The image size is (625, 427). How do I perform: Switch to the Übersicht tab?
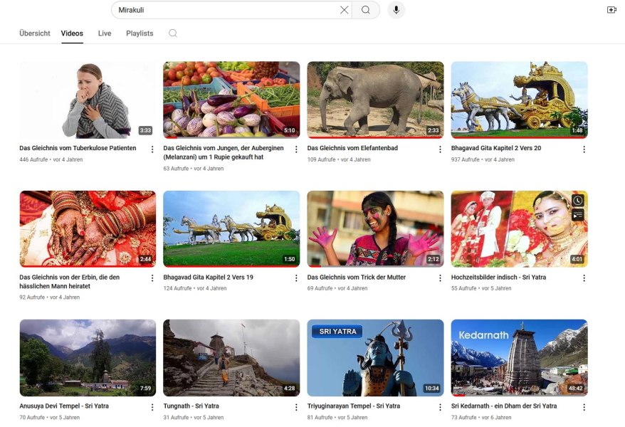tap(35, 33)
